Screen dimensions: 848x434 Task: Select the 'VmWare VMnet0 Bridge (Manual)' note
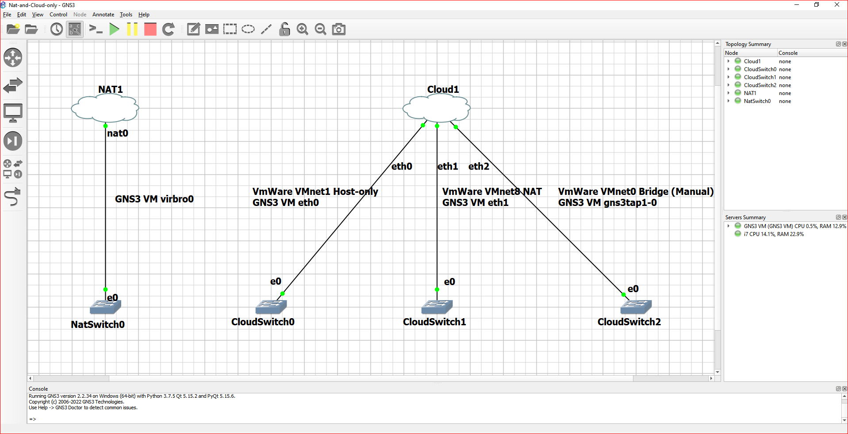[x=636, y=191]
